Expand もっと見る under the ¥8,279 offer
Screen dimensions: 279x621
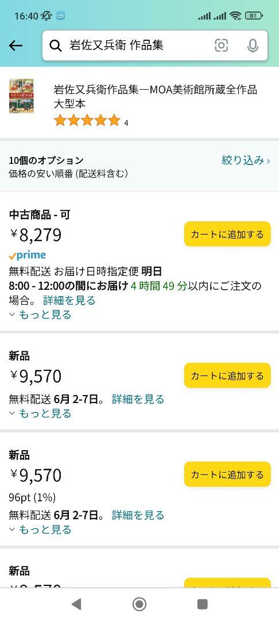pos(40,315)
